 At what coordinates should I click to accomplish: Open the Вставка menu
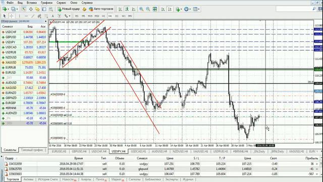pyautogui.click(x=31, y=3)
